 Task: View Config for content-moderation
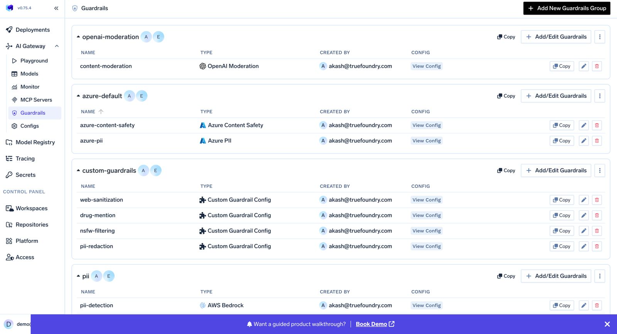point(427,66)
